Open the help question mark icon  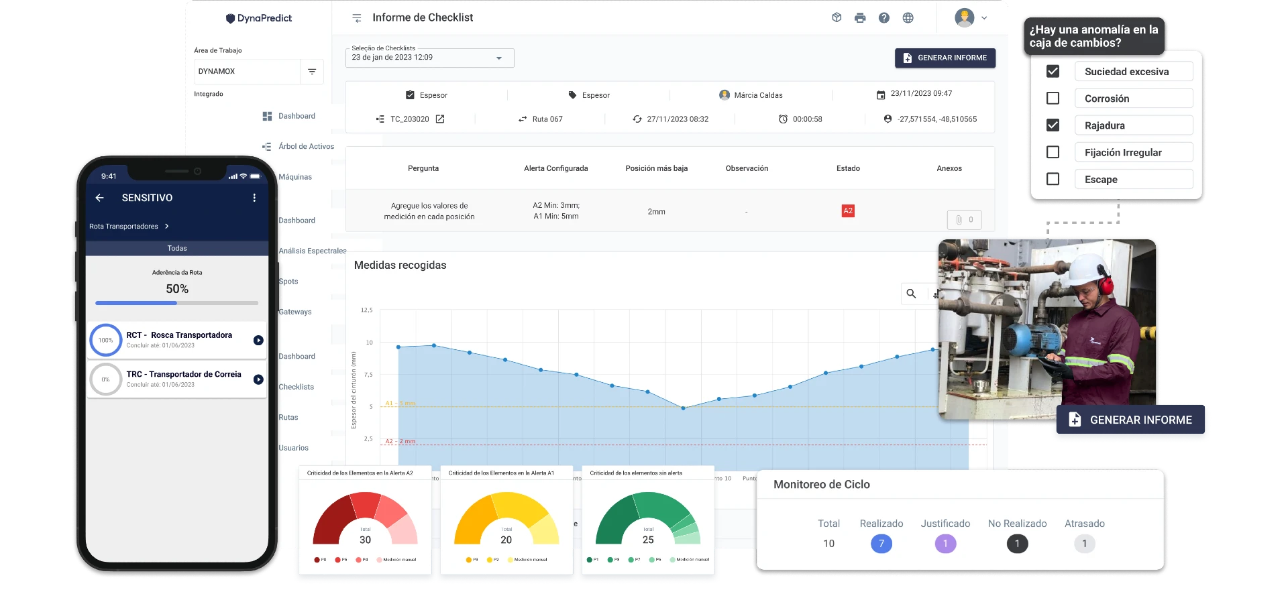[884, 18]
